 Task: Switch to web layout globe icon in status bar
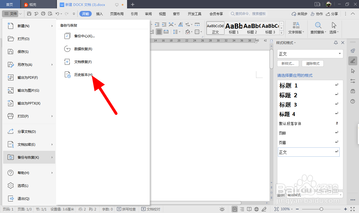coord(256,209)
